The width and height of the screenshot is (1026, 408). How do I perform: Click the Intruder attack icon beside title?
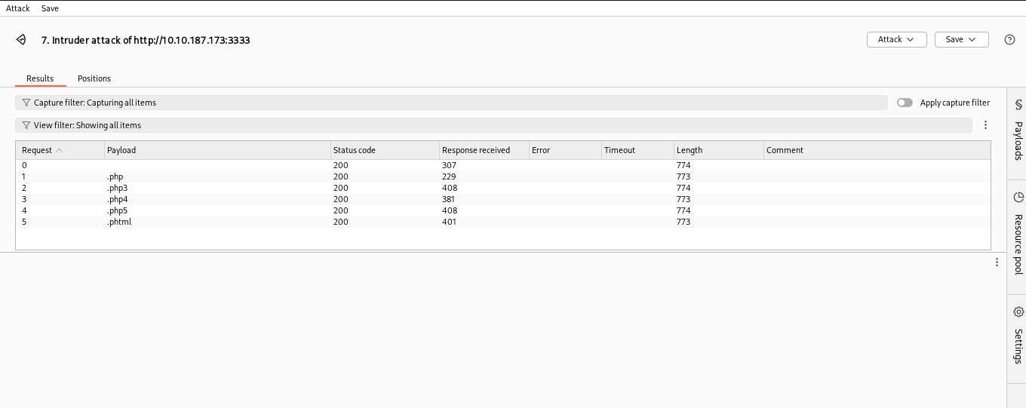click(21, 40)
